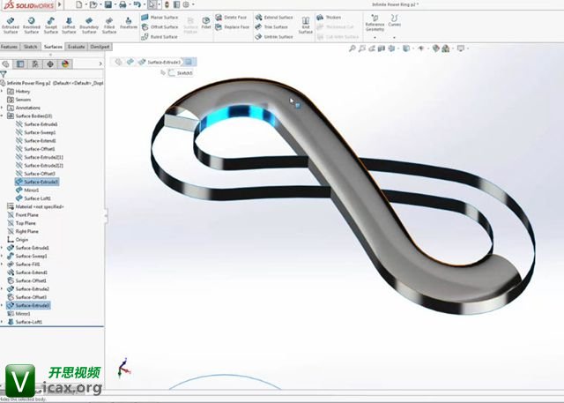Open the FeatureManager design tree tab

[5, 64]
